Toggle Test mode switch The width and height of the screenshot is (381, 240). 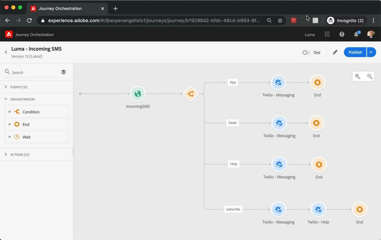(306, 53)
